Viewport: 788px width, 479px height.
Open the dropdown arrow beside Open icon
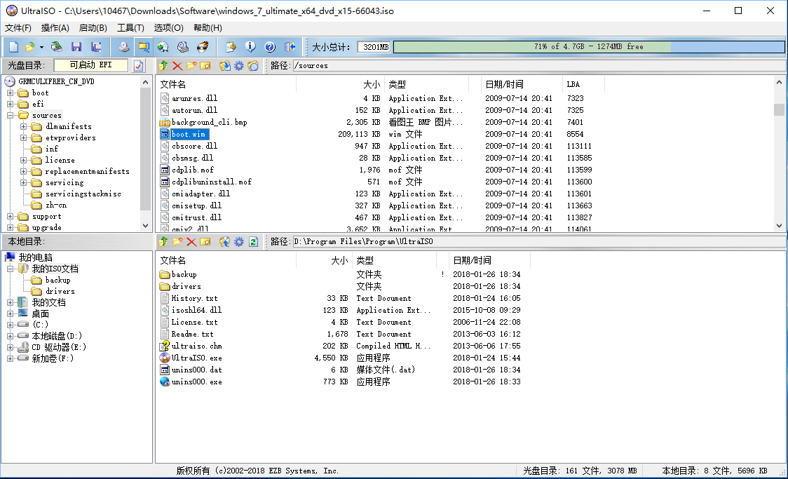click(41, 47)
